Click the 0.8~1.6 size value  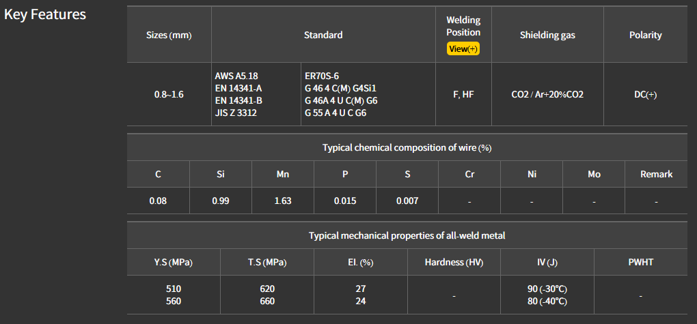[x=169, y=94]
